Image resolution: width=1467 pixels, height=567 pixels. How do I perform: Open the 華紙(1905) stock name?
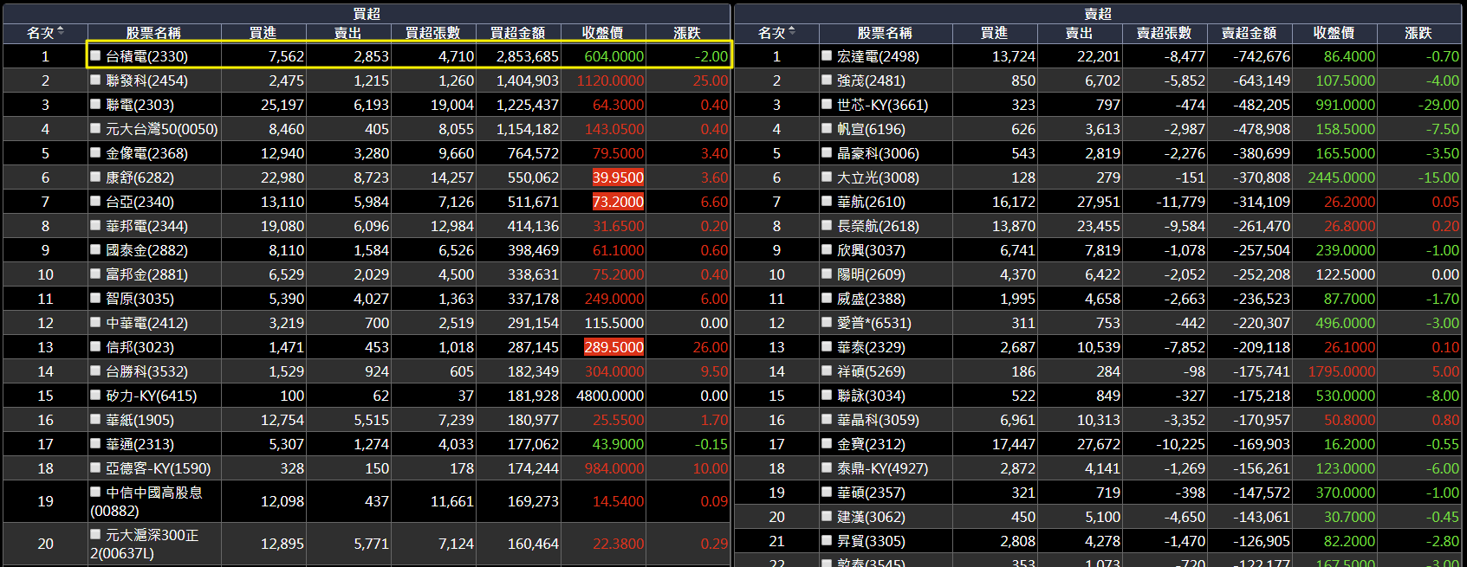pos(140,420)
